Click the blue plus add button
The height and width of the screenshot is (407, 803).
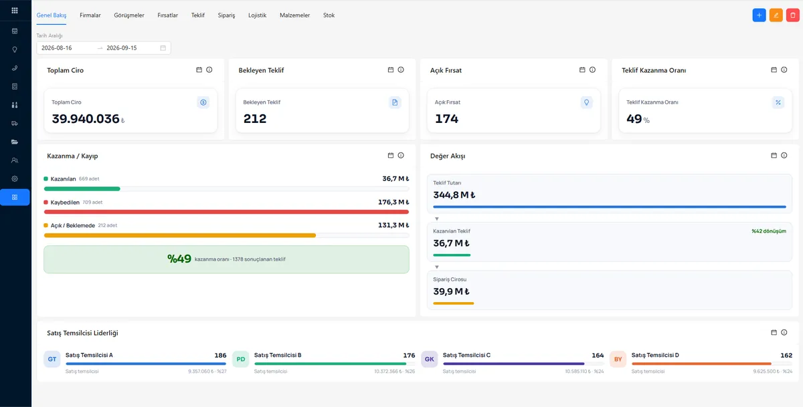759,15
